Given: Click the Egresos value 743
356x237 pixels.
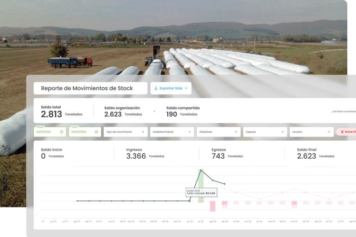Looking at the screenshot, I should click(x=218, y=156).
